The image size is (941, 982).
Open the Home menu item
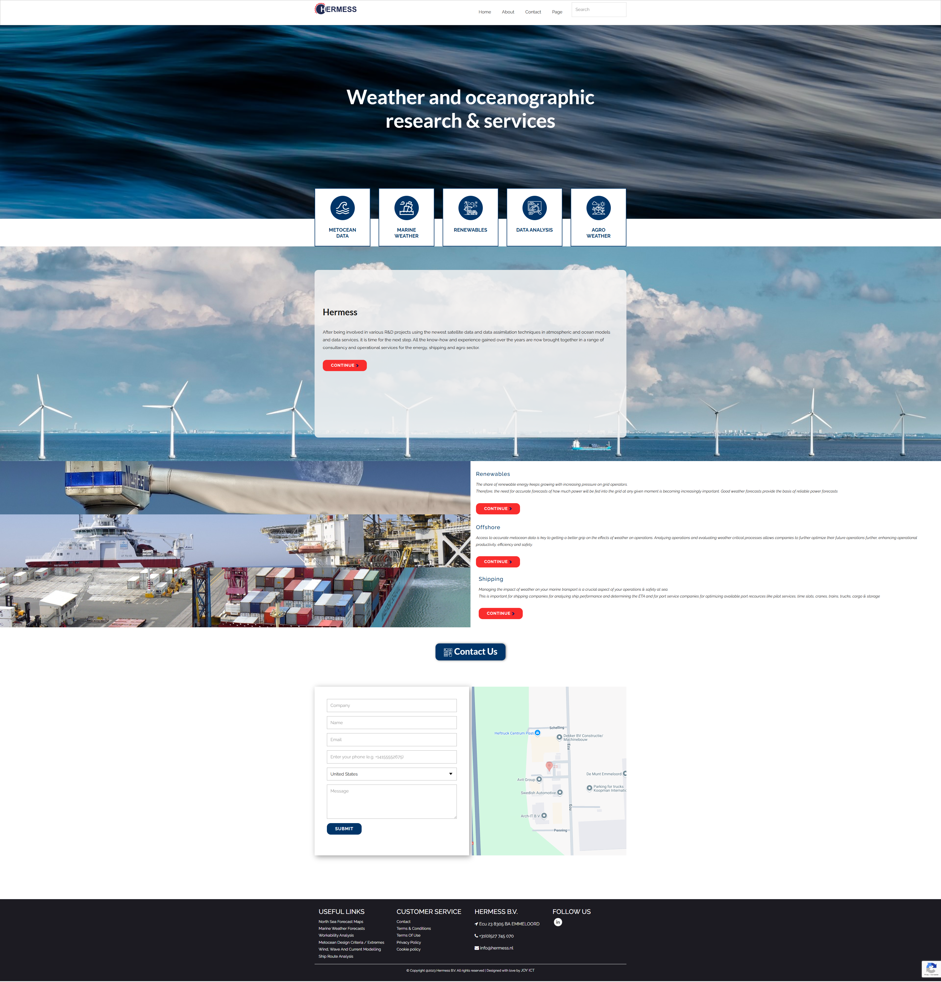point(484,11)
